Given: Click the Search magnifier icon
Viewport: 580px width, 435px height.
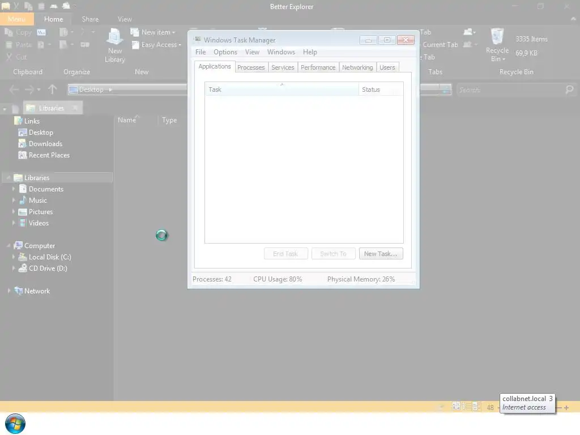Looking at the screenshot, I should [569, 89].
